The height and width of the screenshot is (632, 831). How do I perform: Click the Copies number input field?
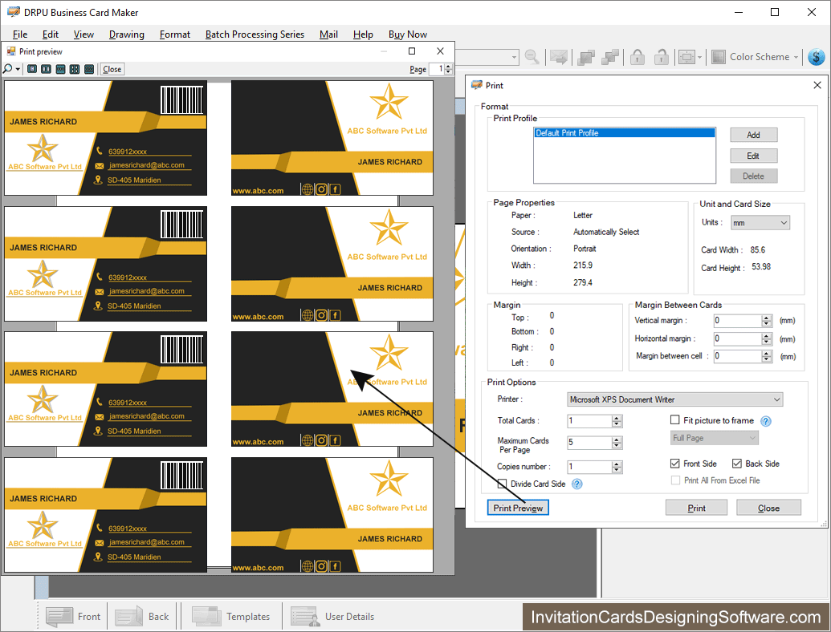[589, 467]
